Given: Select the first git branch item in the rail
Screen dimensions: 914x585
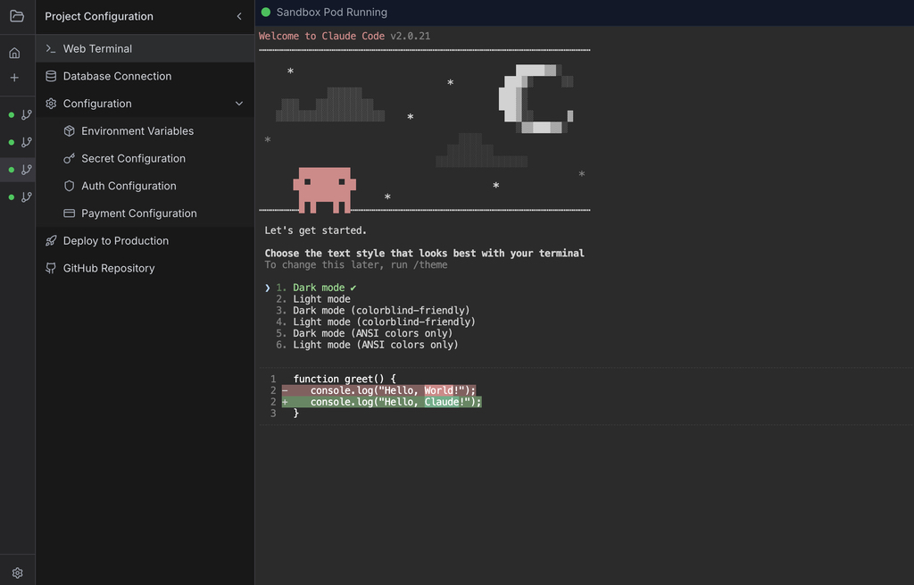Looking at the screenshot, I should click(20, 115).
